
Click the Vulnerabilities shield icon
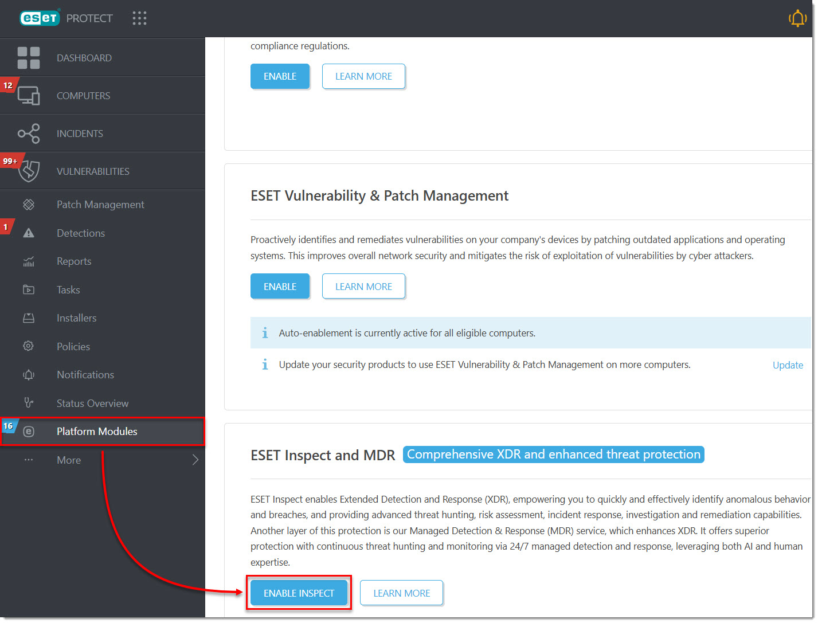click(29, 171)
